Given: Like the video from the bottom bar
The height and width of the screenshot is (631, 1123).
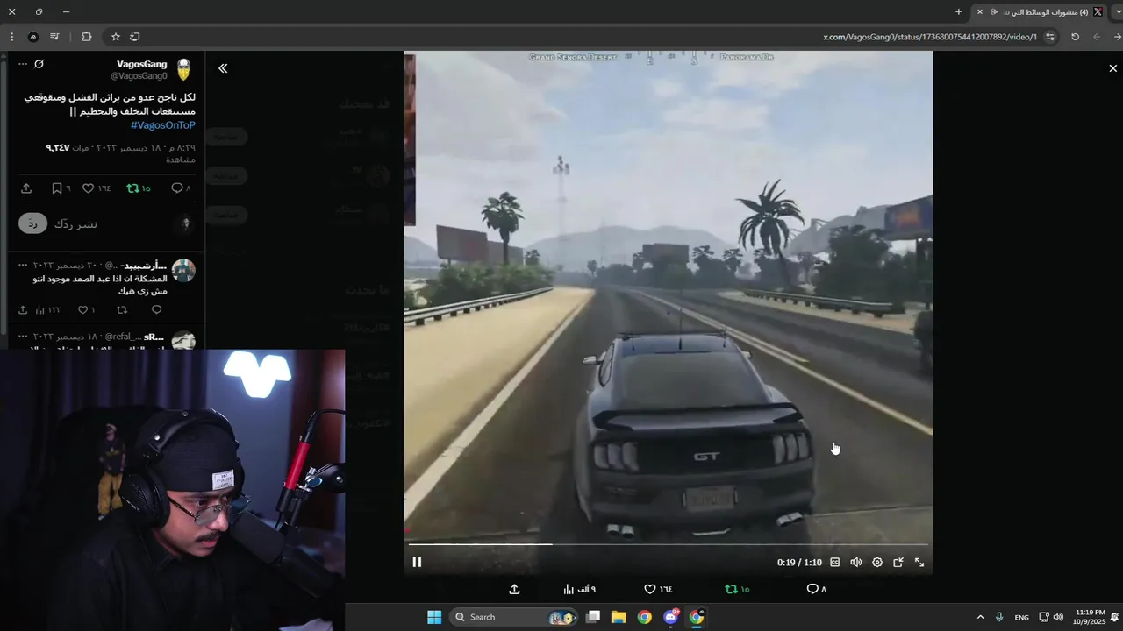Looking at the screenshot, I should [x=658, y=589].
